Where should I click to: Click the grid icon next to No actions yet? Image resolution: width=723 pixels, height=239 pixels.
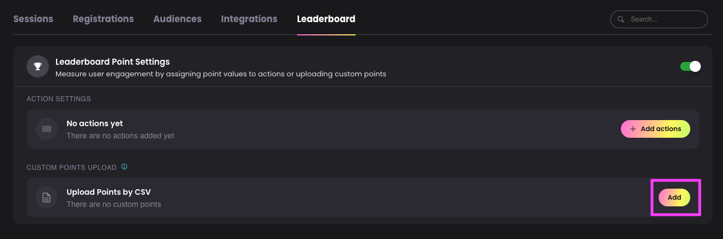coord(47,129)
